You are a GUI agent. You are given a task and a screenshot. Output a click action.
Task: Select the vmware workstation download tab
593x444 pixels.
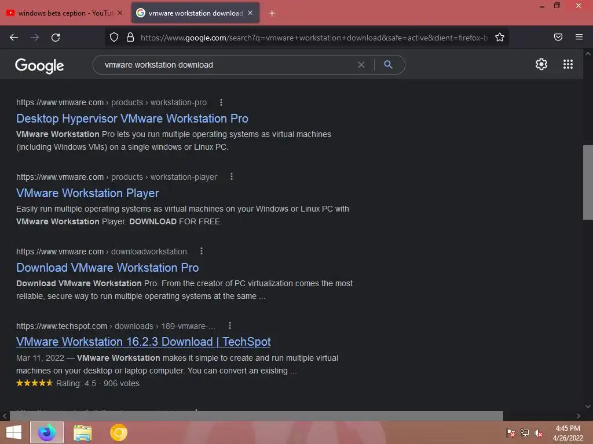[195, 13]
